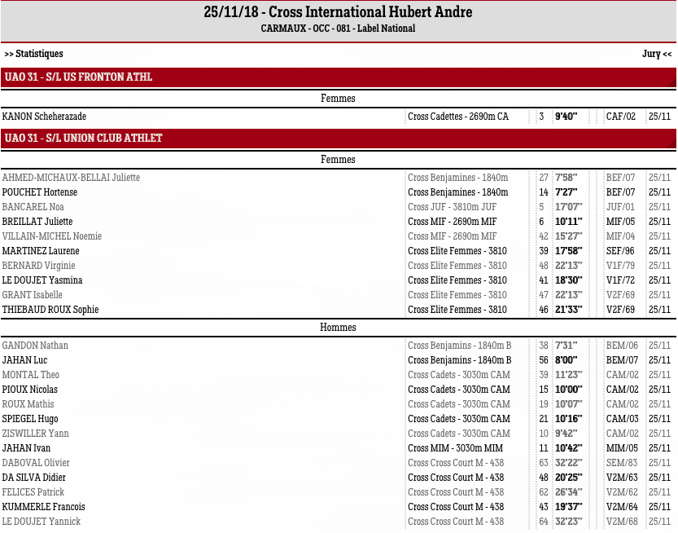Screen dimensions: 678x533
Task: Click category MIM/05 for JAHAN Ivan
Action: [622, 448]
